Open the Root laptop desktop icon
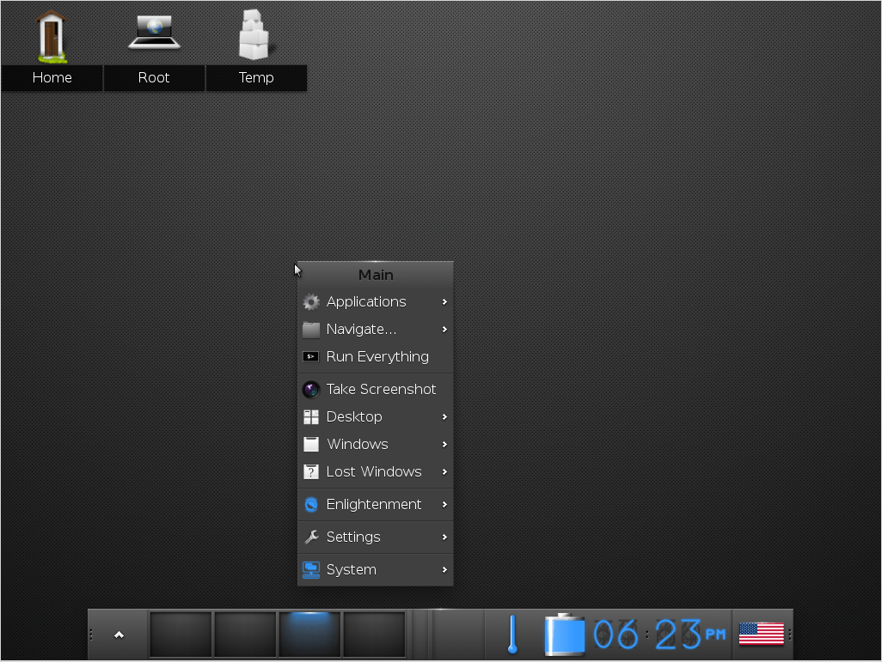 coord(154,32)
